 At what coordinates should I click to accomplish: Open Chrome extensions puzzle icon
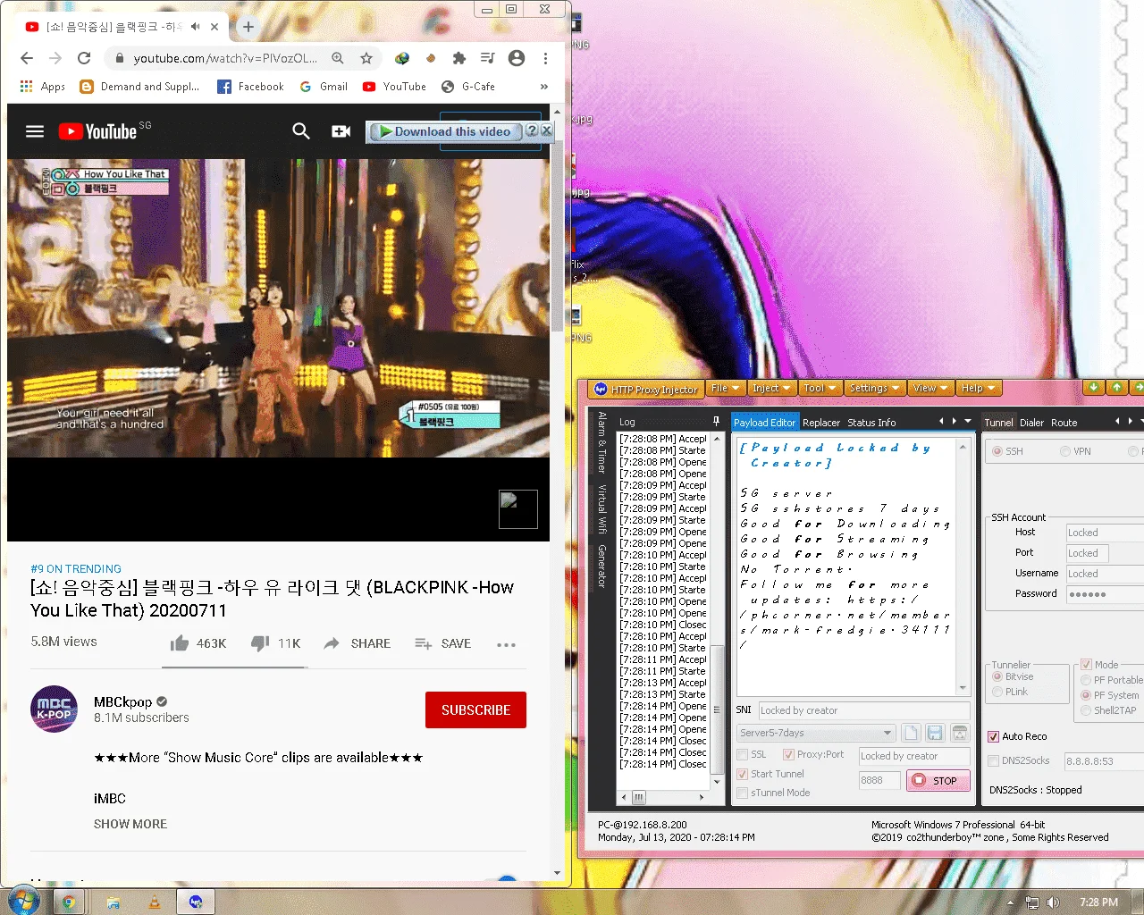click(x=459, y=58)
